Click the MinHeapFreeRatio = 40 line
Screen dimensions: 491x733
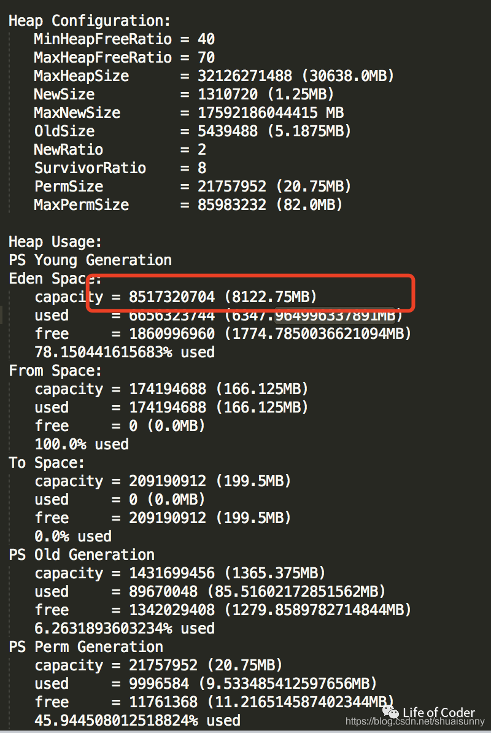124,39
